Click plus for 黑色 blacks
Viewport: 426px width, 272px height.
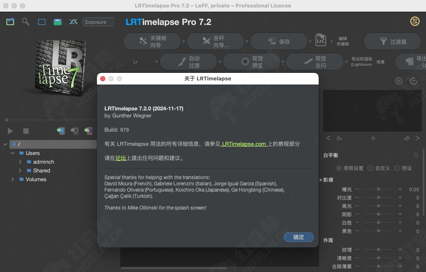pyautogui.click(x=400, y=231)
